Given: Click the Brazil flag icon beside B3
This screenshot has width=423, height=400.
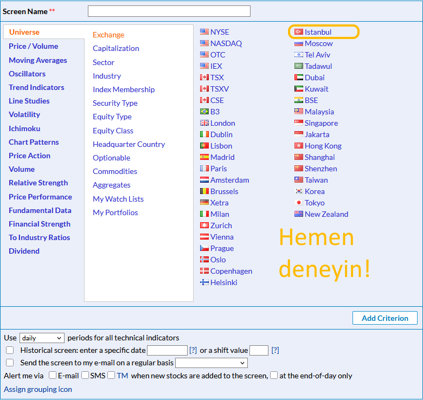Looking at the screenshot, I should [204, 111].
